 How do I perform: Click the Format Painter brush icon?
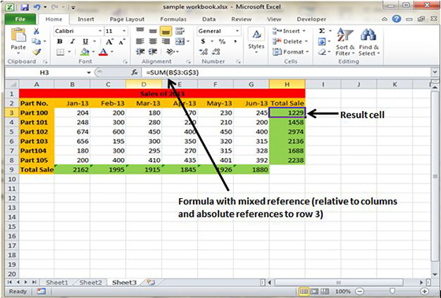click(x=36, y=52)
